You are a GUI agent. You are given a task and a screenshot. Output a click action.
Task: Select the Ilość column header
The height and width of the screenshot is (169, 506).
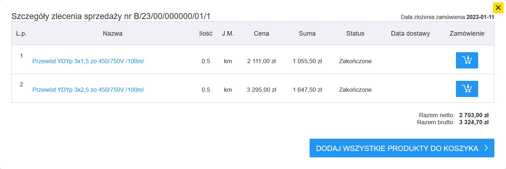(206, 34)
